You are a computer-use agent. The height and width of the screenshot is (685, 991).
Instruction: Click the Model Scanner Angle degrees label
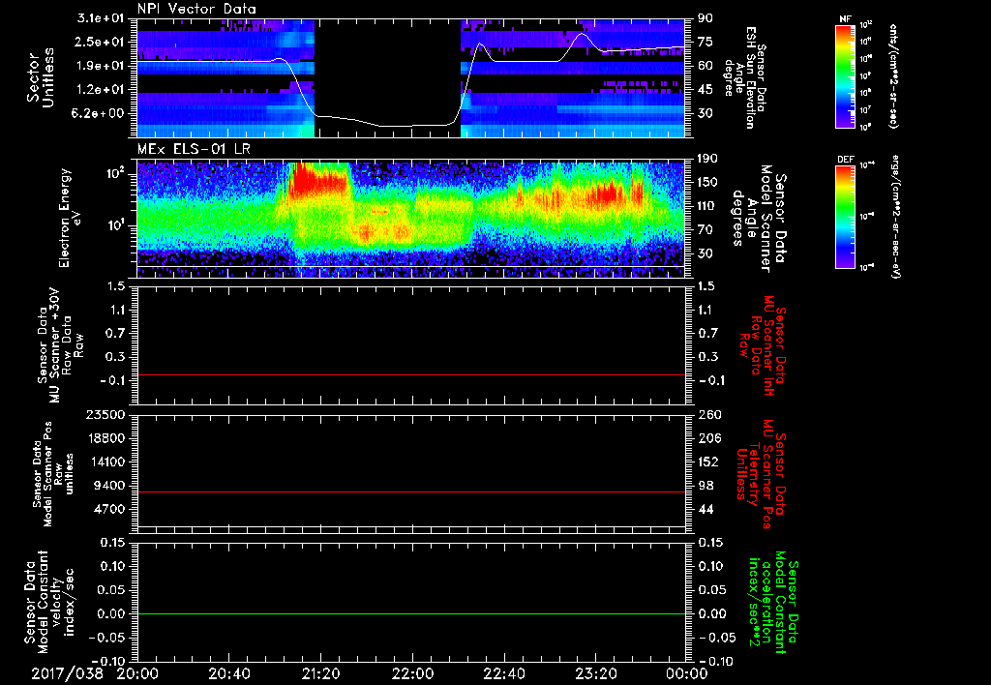759,219
